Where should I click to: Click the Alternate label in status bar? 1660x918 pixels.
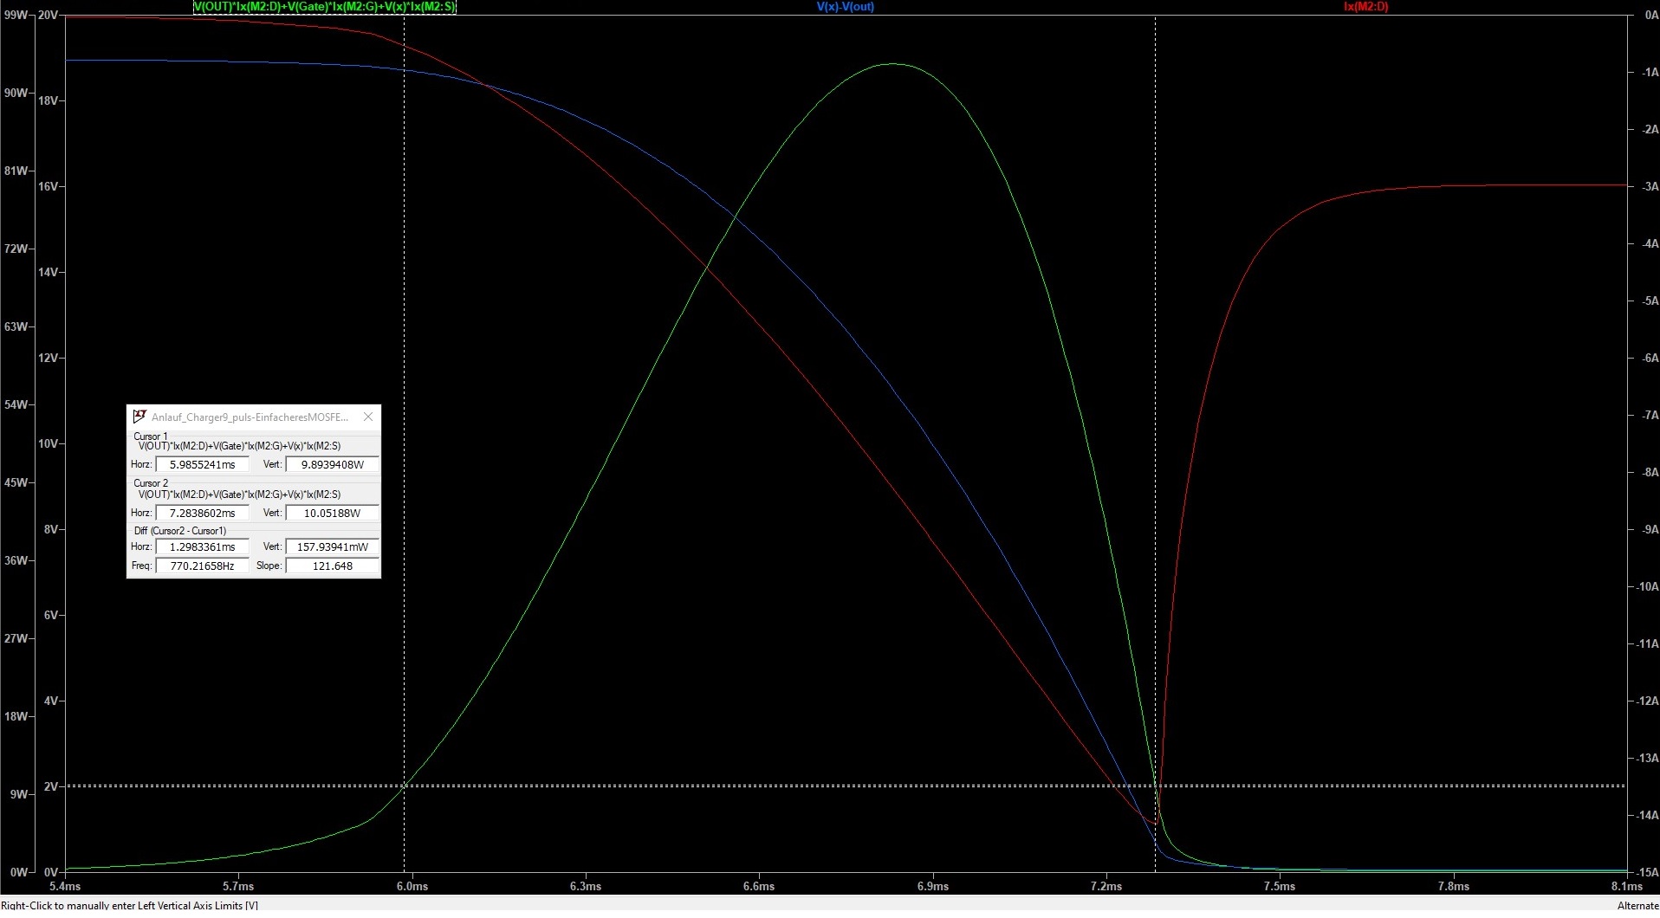(x=1637, y=905)
